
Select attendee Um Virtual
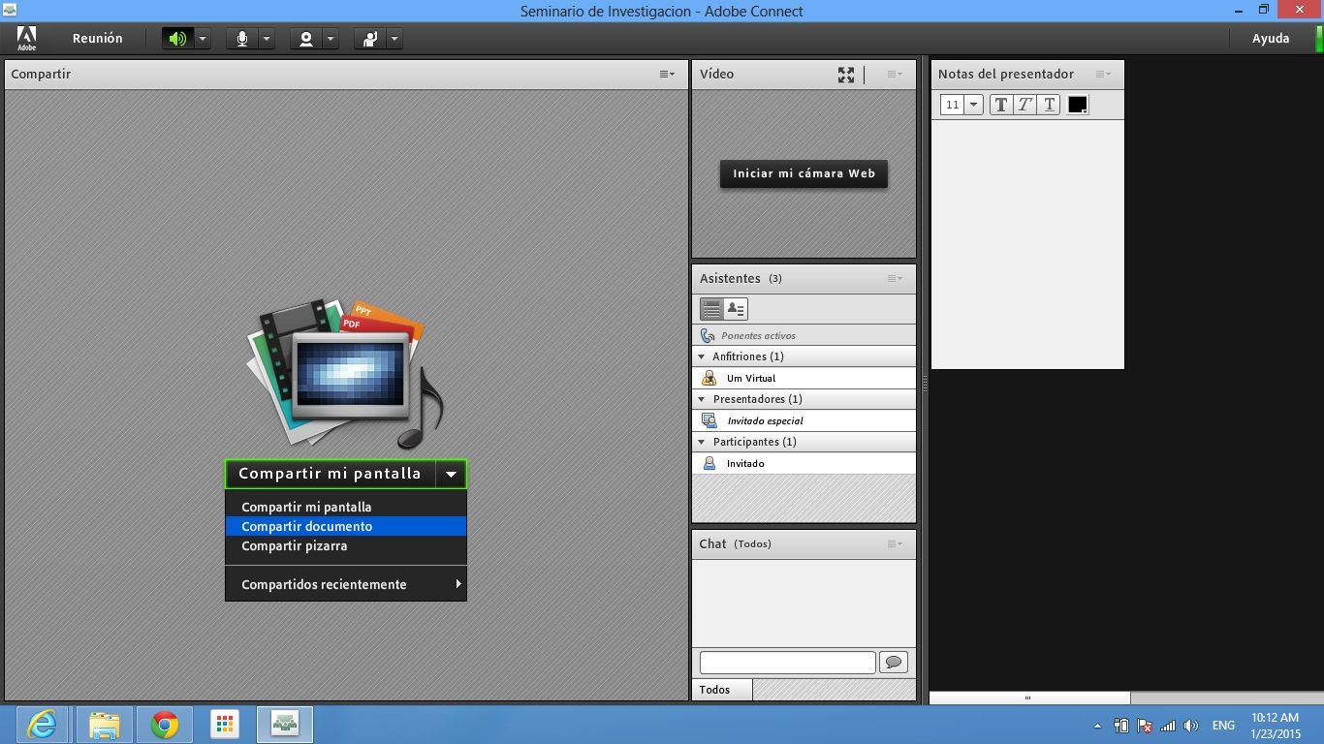(x=804, y=378)
